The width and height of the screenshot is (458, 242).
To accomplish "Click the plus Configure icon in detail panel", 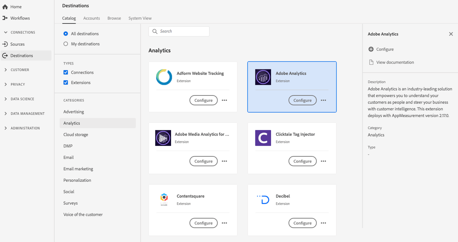I will (371, 49).
